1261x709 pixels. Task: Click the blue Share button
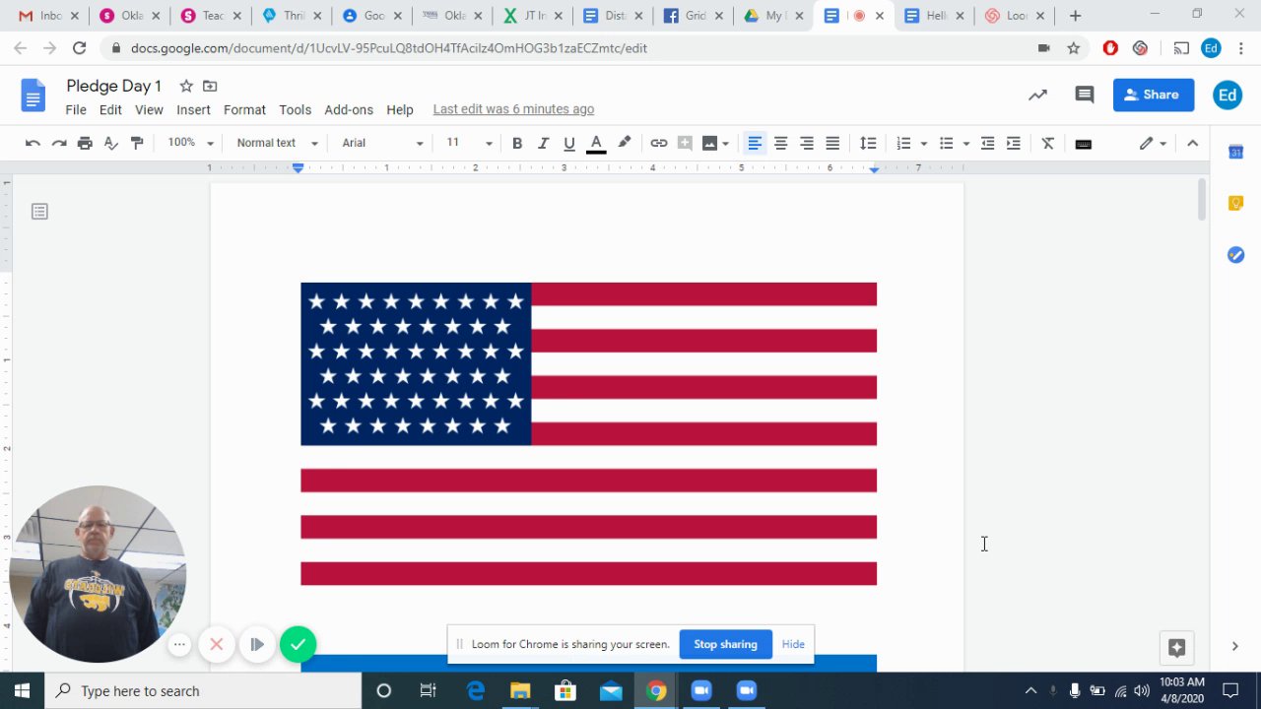(1154, 95)
